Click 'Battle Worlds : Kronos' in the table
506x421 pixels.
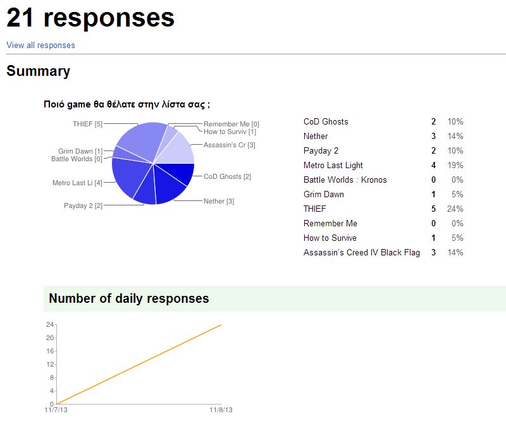(345, 180)
